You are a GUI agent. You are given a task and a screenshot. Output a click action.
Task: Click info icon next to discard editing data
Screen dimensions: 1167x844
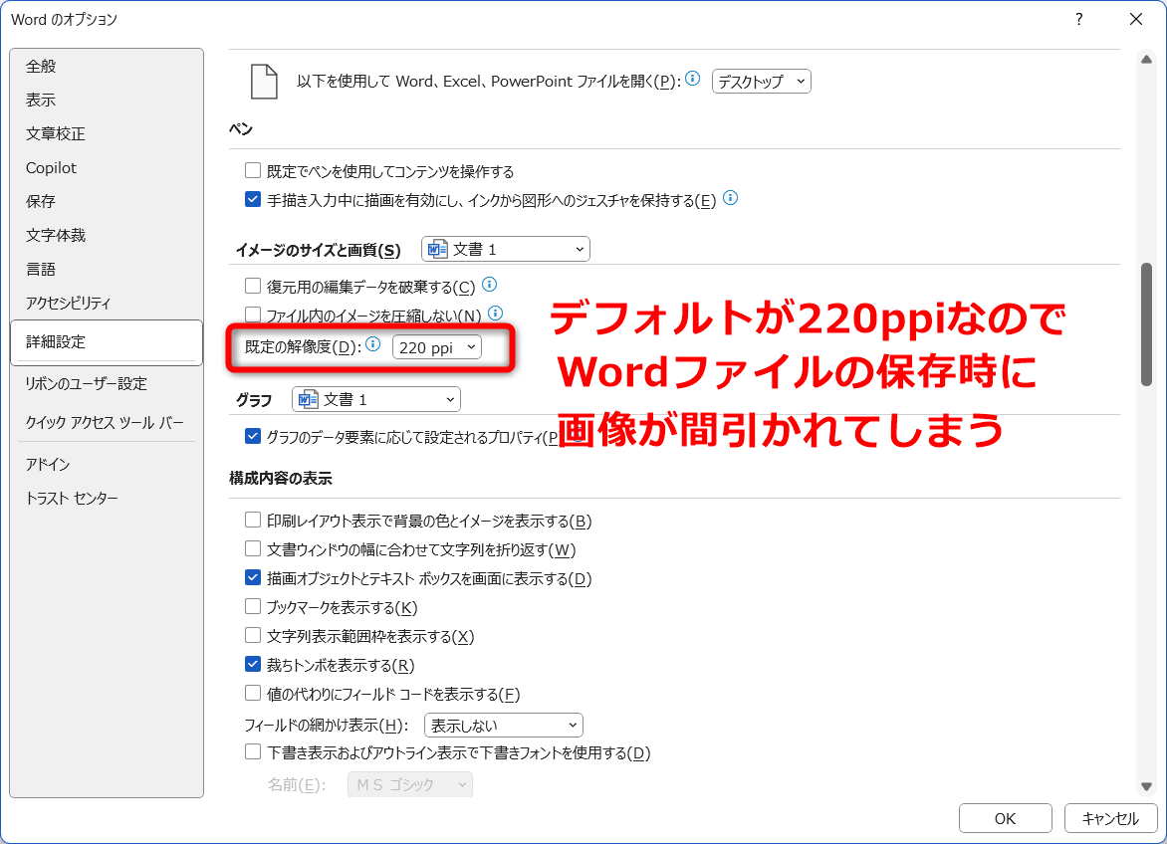489,286
